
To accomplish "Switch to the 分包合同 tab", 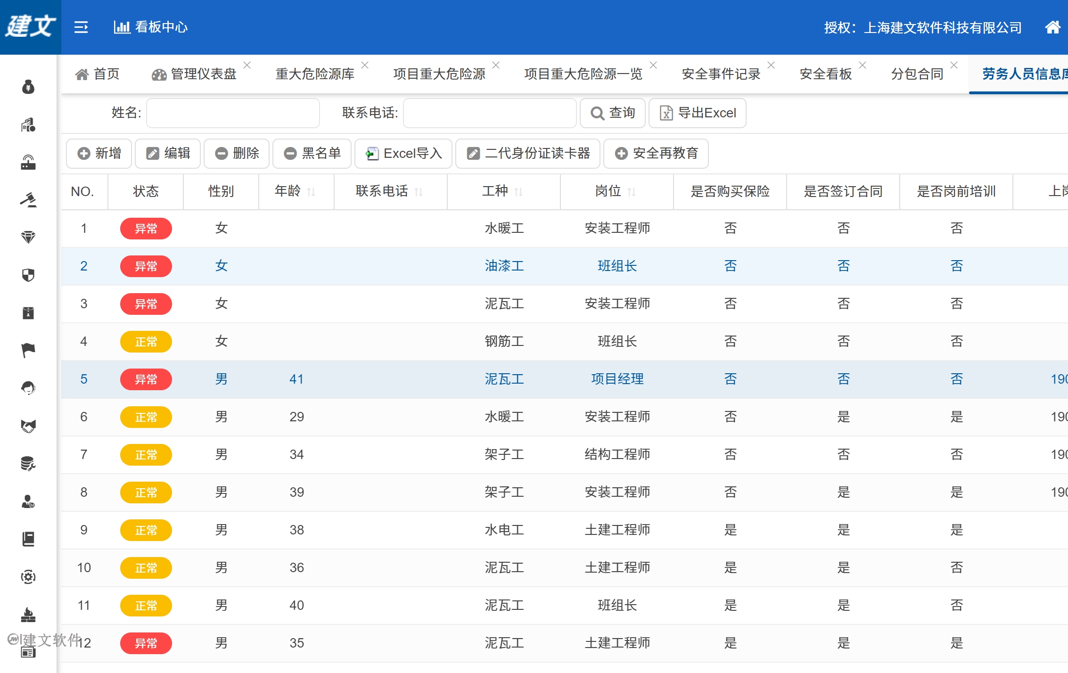I will [x=917, y=74].
